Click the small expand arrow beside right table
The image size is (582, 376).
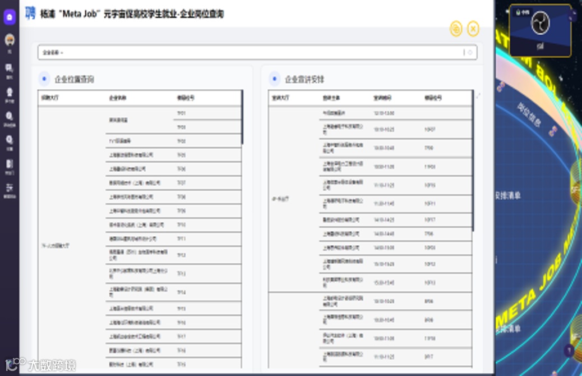point(478,96)
